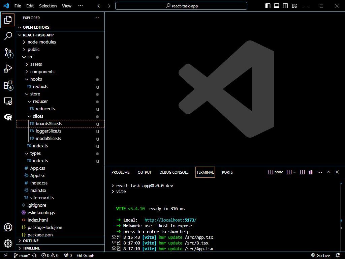The image size is (345, 259).
Task: Open App.tsx file
Action: click(60, 176)
